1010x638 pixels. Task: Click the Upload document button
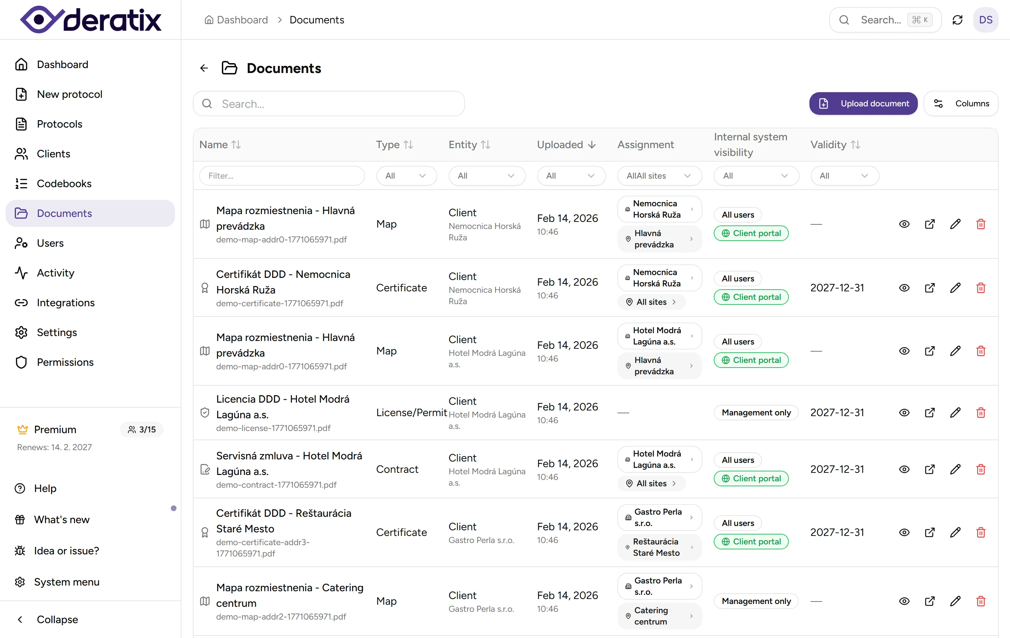coord(863,103)
